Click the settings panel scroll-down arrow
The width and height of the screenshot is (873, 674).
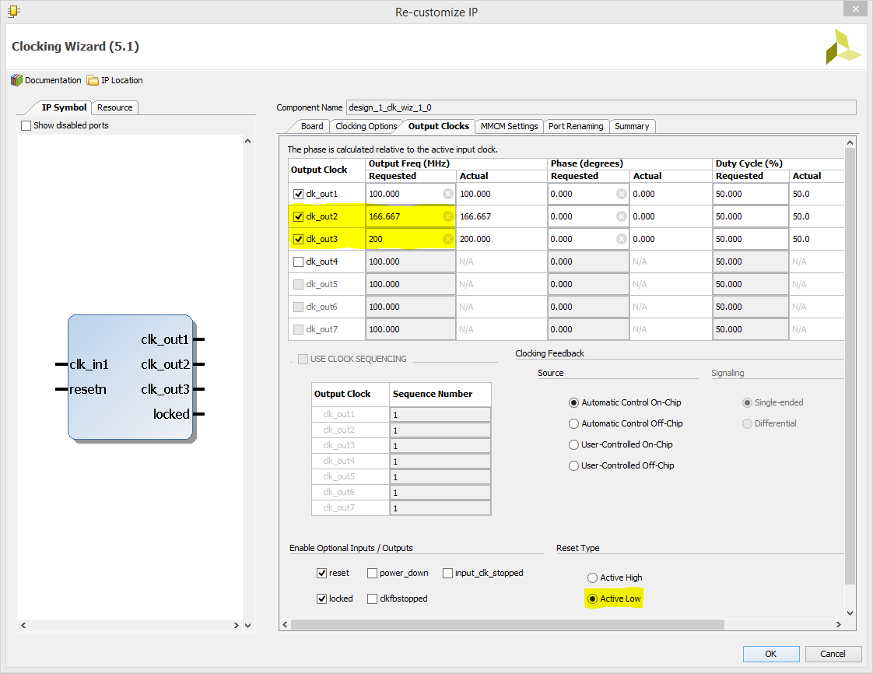[850, 613]
